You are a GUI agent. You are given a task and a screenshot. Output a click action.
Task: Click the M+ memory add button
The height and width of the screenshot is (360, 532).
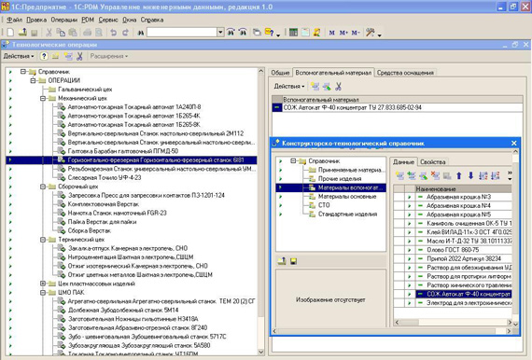pyautogui.click(x=343, y=33)
